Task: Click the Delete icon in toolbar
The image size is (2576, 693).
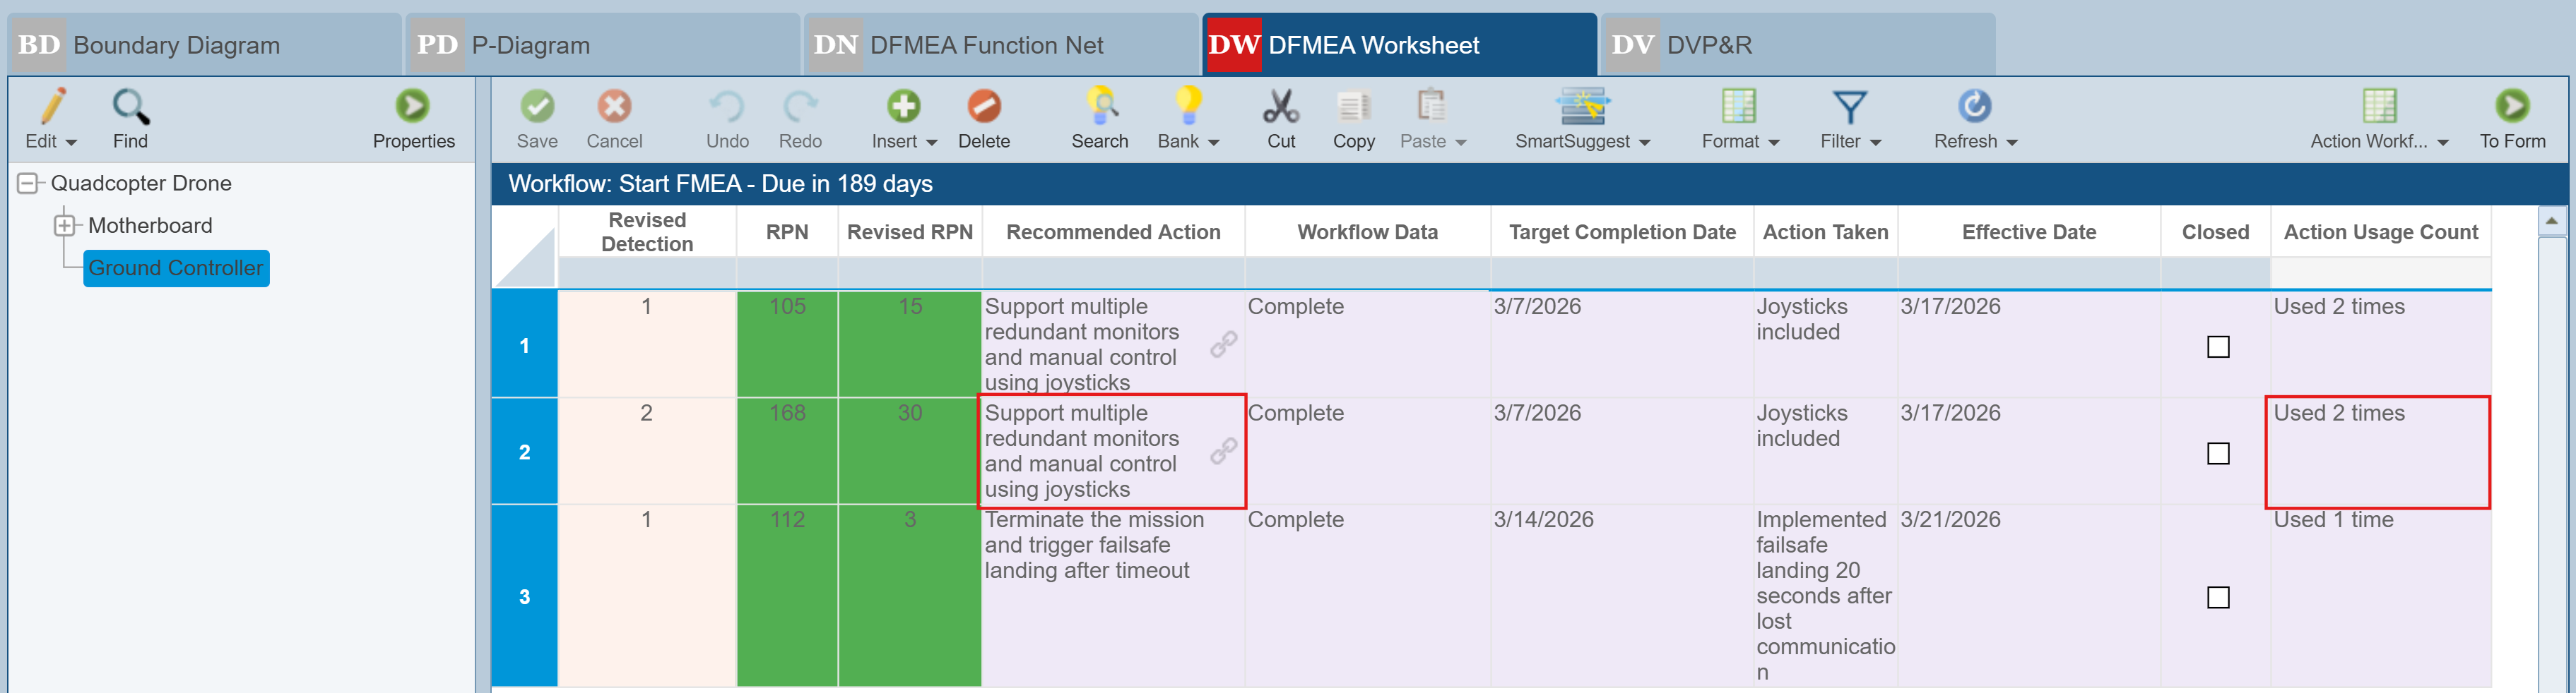Action: [x=983, y=107]
